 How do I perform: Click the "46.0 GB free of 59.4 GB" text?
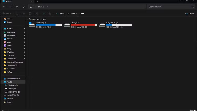coord(114,27)
